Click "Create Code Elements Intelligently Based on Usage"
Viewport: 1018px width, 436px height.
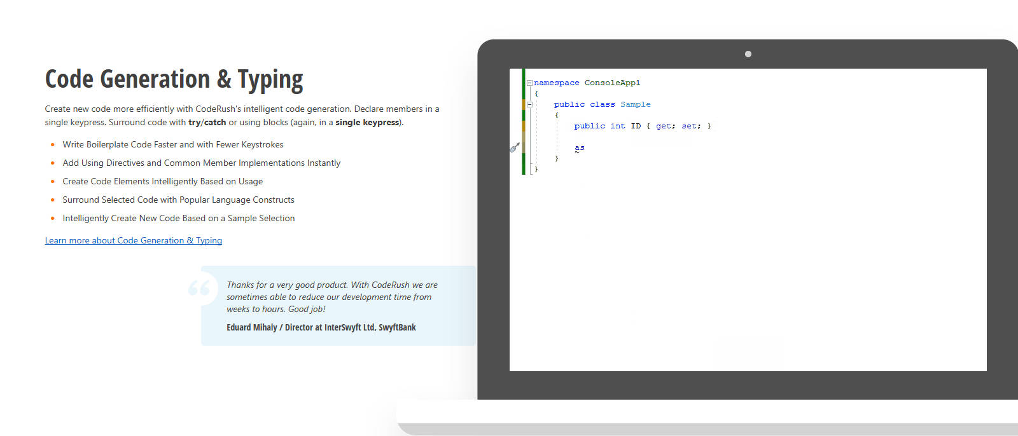[163, 182]
